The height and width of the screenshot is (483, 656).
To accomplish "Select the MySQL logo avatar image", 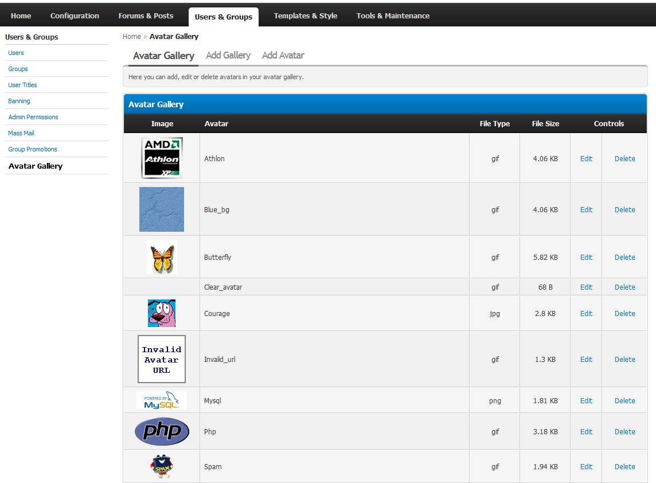I will [162, 400].
